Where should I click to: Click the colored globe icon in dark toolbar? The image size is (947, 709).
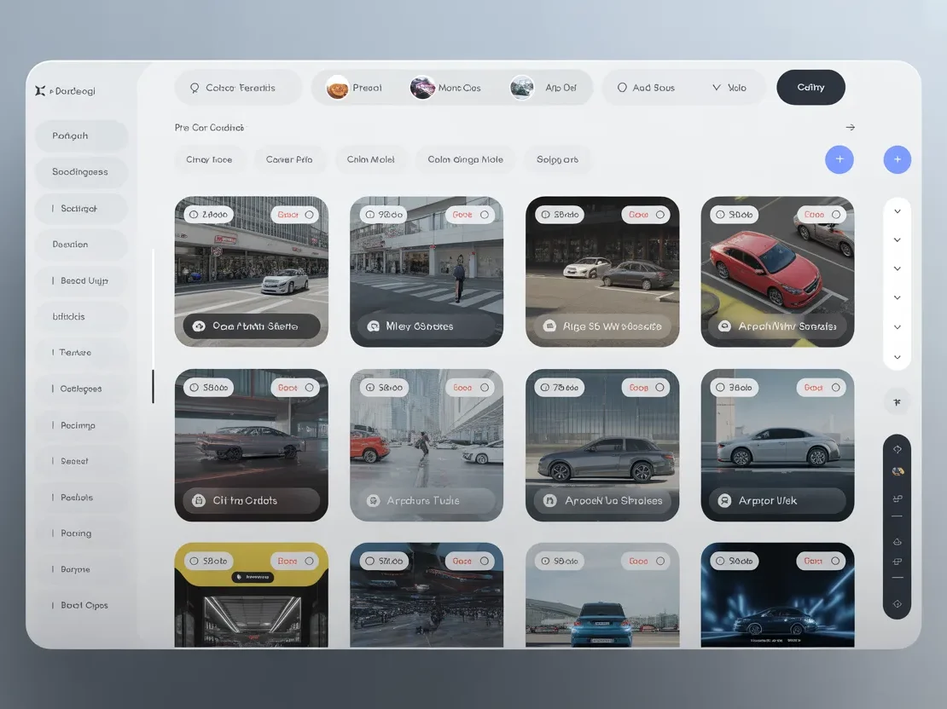point(897,471)
